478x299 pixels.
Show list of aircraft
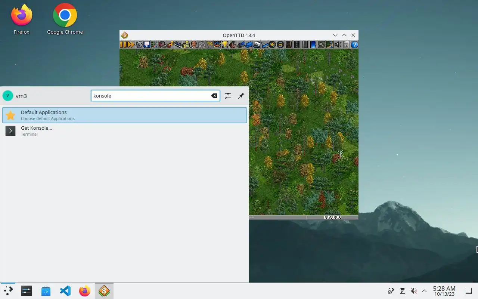(264, 45)
